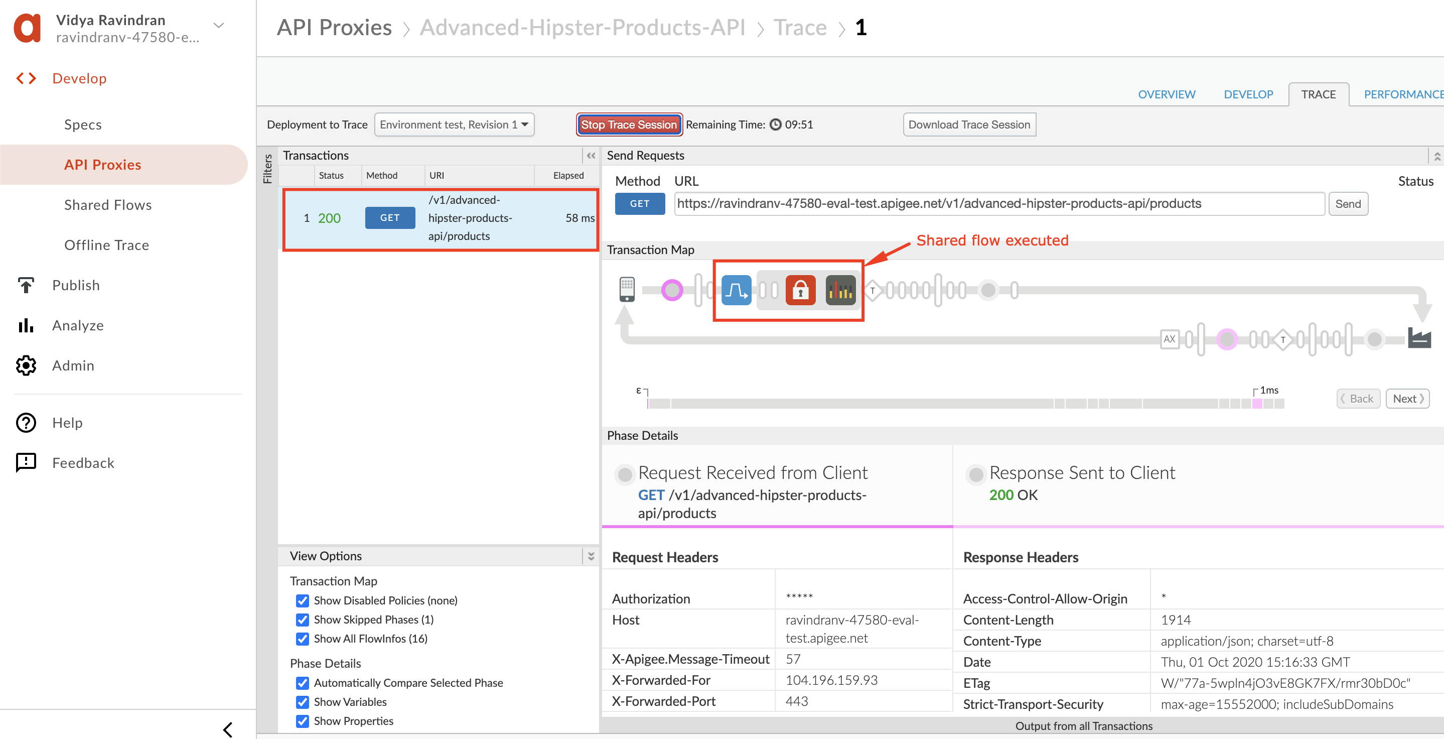Select the Flow Callout policy icon
The image size is (1444, 739).
pyautogui.click(x=736, y=290)
